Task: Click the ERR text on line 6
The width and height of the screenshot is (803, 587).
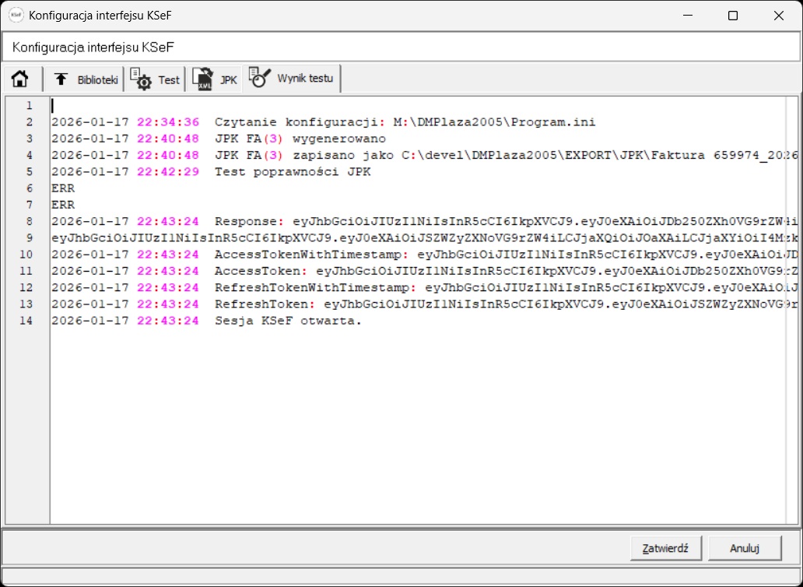Action: [x=63, y=188]
